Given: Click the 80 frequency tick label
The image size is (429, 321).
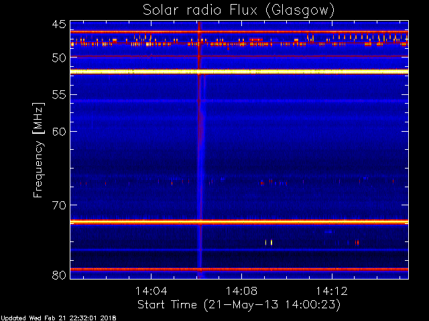Looking at the screenshot, I should click(59, 275).
